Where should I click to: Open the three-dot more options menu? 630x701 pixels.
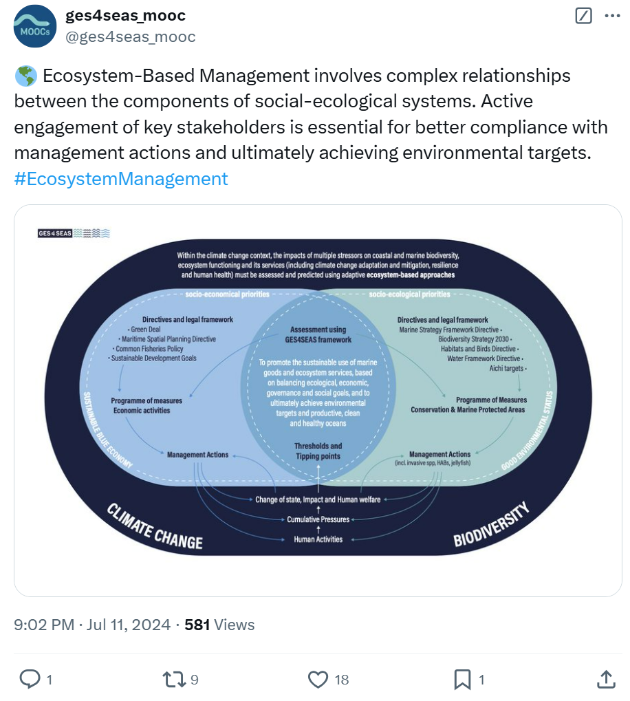(x=611, y=16)
